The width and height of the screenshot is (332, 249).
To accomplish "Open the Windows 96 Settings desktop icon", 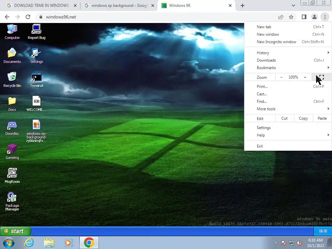I will click(x=36, y=55).
